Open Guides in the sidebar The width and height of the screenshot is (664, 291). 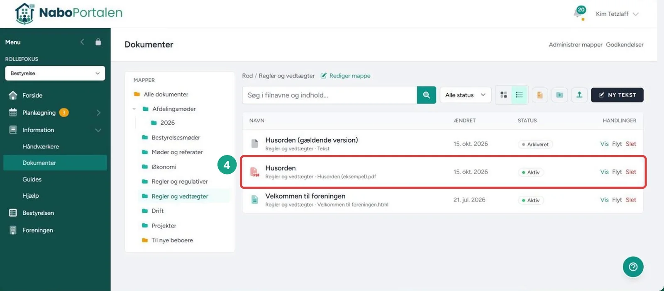(32, 179)
